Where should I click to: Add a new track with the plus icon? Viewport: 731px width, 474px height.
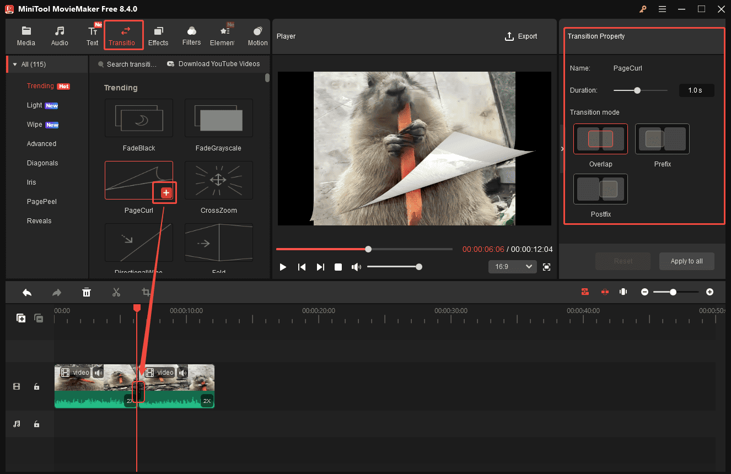point(20,318)
